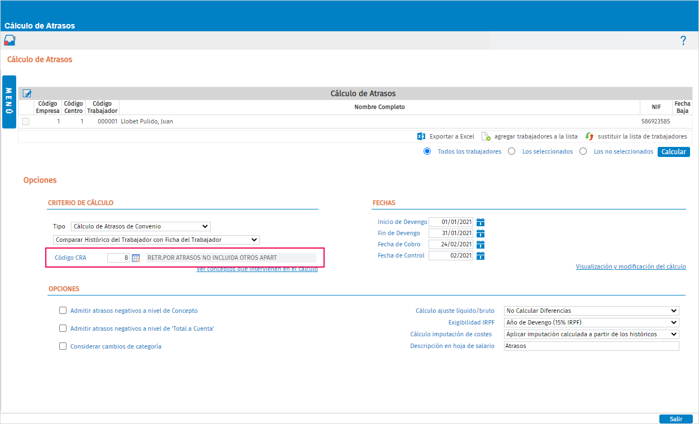Expand the Tipo dropdown
Image resolution: width=699 pixels, height=424 pixels.
click(141, 226)
